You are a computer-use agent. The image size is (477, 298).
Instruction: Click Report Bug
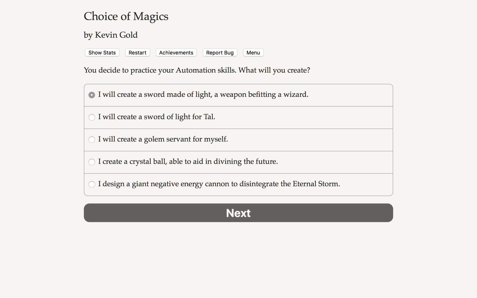click(220, 52)
